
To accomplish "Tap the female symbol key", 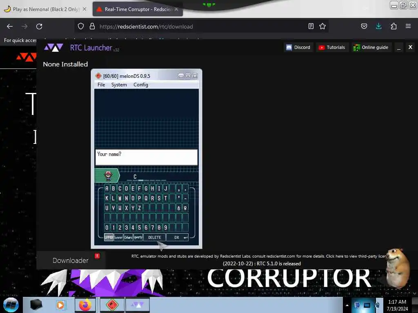I will [x=185, y=208].
